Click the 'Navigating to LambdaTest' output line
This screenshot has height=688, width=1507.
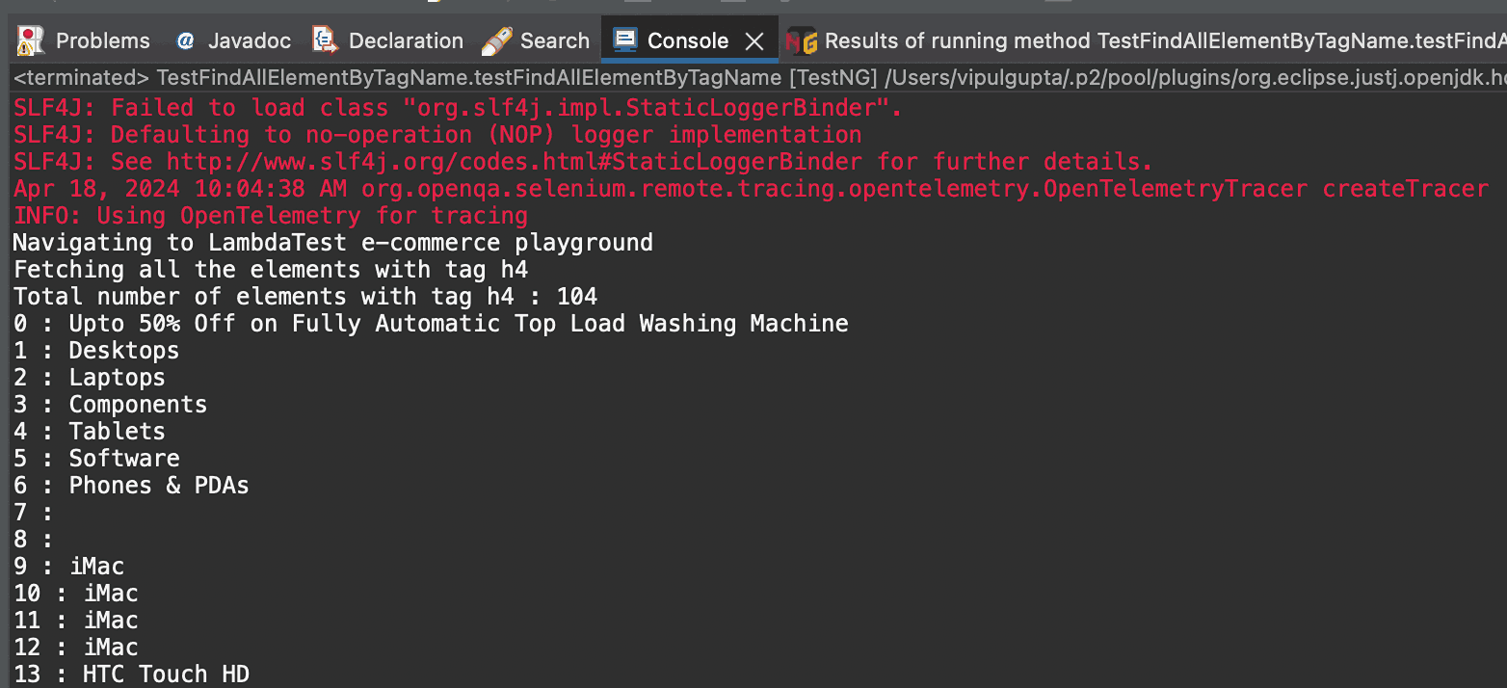point(332,243)
